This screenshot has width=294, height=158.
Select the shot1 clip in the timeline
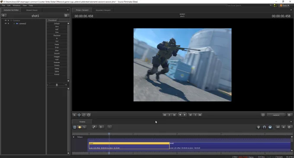pos(129,146)
